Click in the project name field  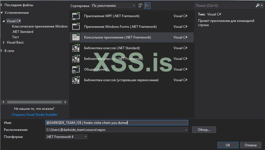point(117,123)
